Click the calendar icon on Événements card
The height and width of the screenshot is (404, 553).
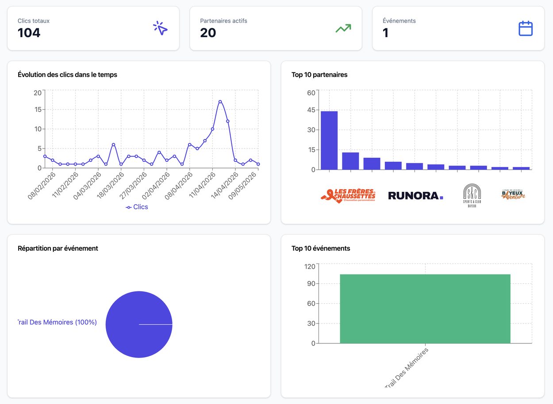coord(526,28)
